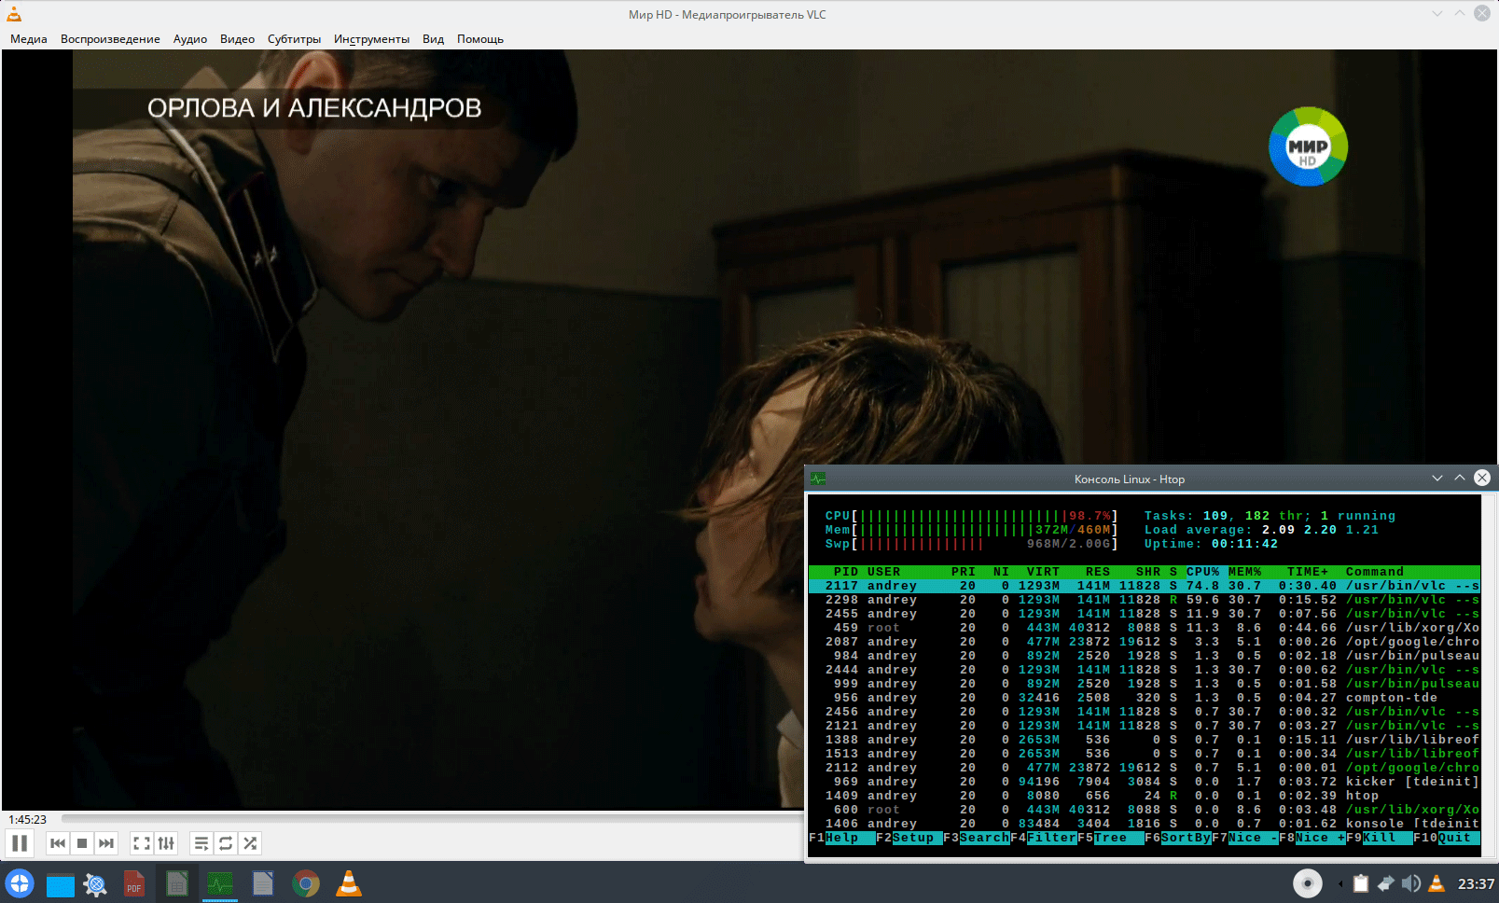Viewport: 1499px width, 903px height.
Task: Click the htop window title bar icon
Action: pyautogui.click(x=819, y=479)
